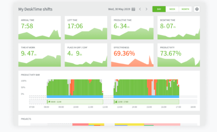Open the Time At Work 9h 47m card

coord(40,55)
